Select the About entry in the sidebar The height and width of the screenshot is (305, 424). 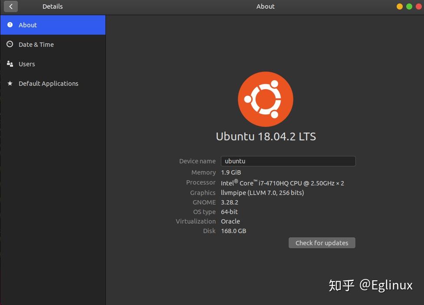click(28, 25)
